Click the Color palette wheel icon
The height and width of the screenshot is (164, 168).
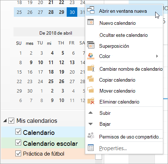pyautogui.click(x=91, y=56)
